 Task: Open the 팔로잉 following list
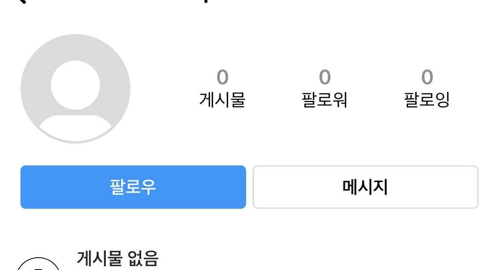[428, 89]
